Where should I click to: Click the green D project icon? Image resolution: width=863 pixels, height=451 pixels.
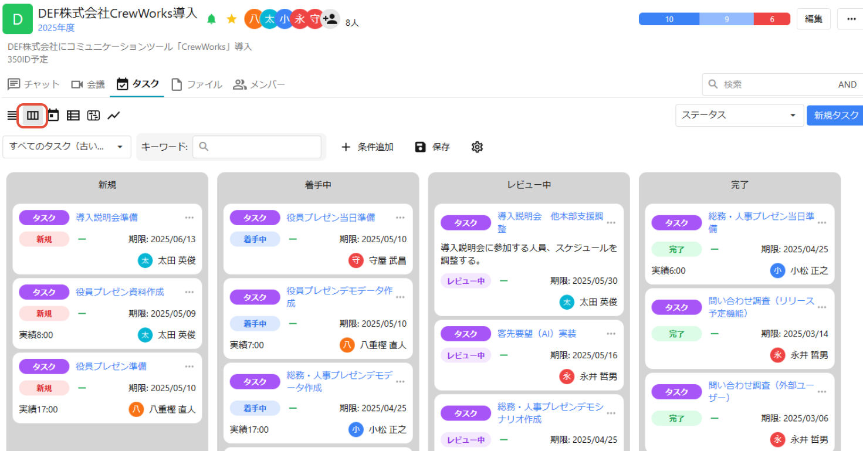point(18,19)
